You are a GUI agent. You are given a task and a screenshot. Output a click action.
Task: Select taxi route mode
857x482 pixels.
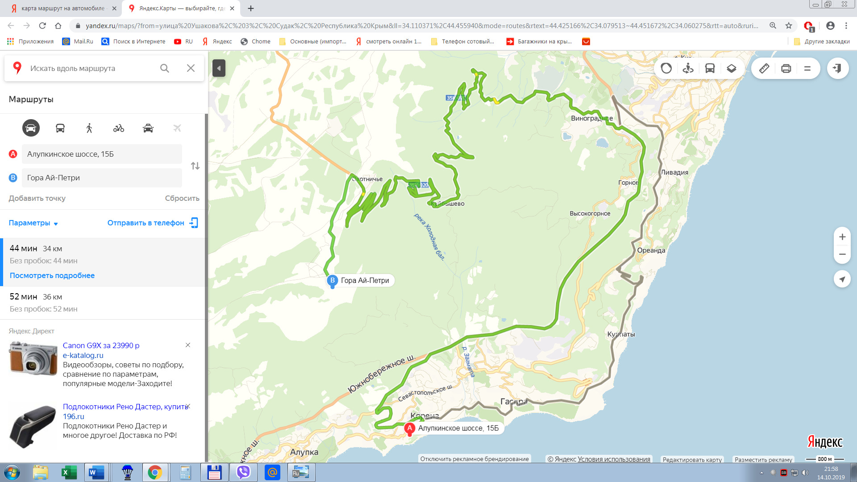tap(148, 128)
